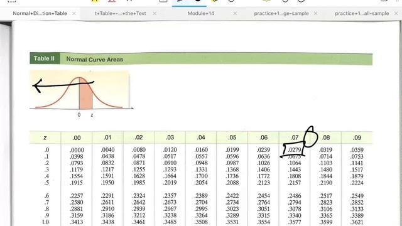
Task: Select the table value .1700
Action: pyautogui.click(x=201, y=176)
